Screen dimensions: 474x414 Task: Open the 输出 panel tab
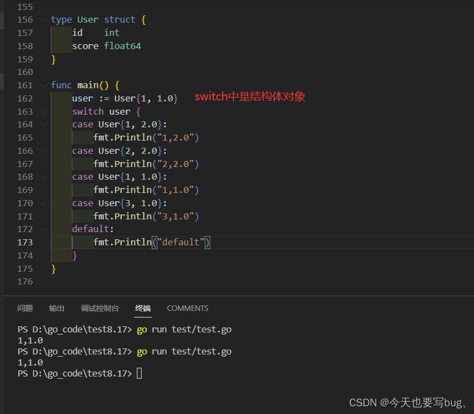point(56,308)
